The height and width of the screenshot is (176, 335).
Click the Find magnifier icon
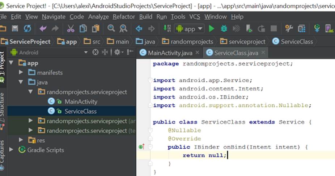(111, 28)
